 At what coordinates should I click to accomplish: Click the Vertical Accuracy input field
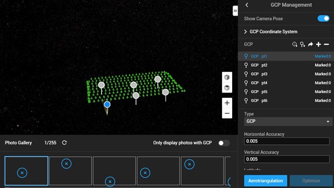(286, 159)
